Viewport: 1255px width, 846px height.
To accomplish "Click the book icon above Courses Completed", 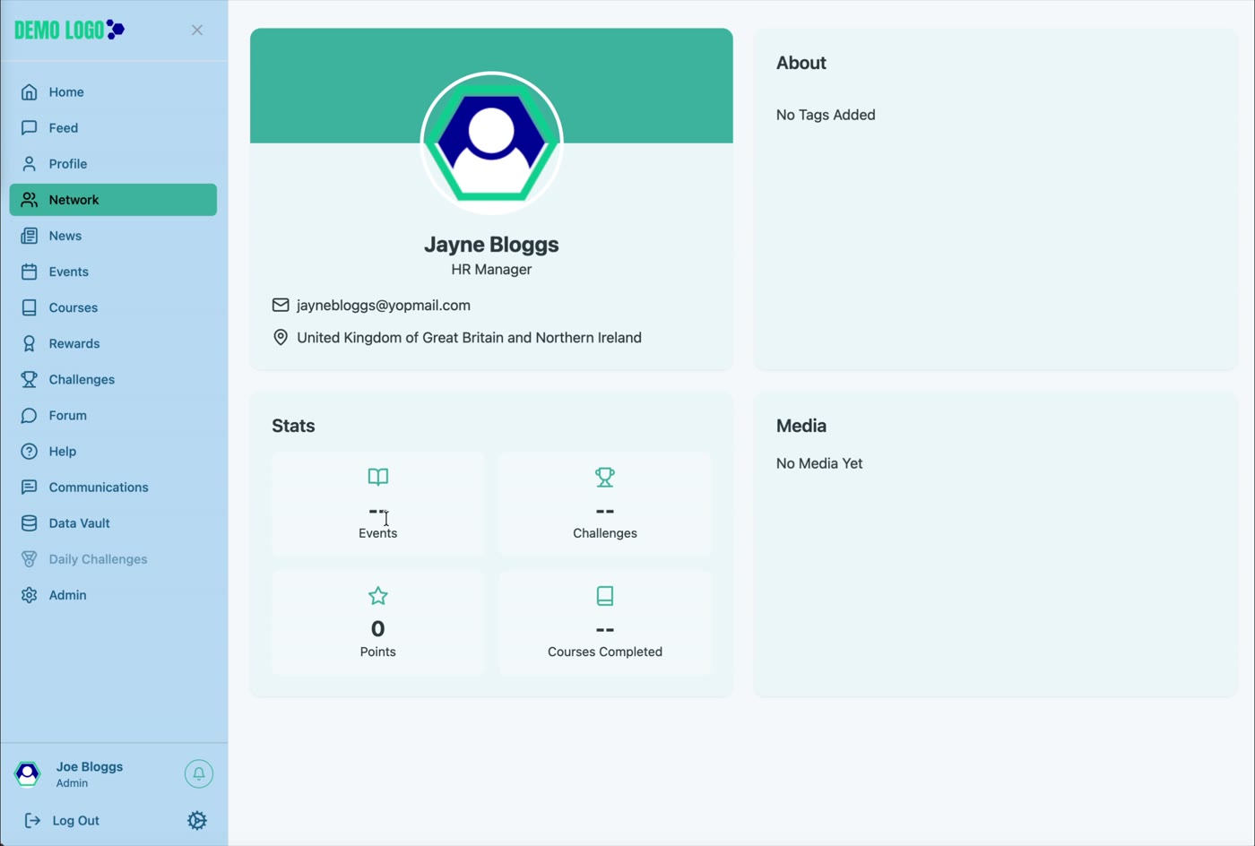I will [605, 595].
